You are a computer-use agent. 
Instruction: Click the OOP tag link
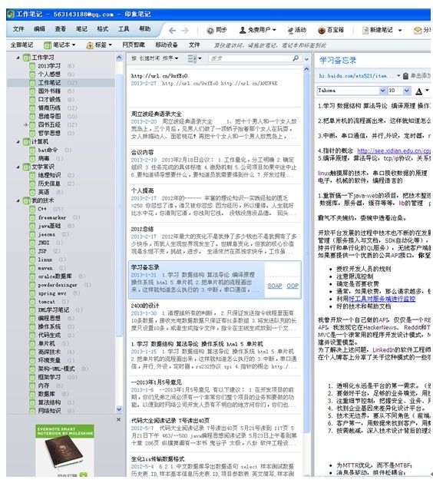293,286
